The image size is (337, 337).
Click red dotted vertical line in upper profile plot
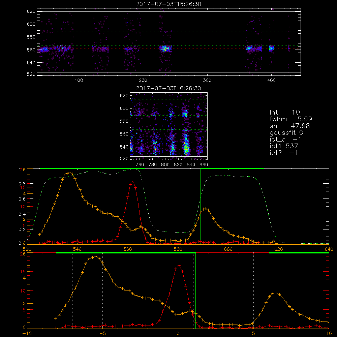pyautogui.click(x=132, y=206)
